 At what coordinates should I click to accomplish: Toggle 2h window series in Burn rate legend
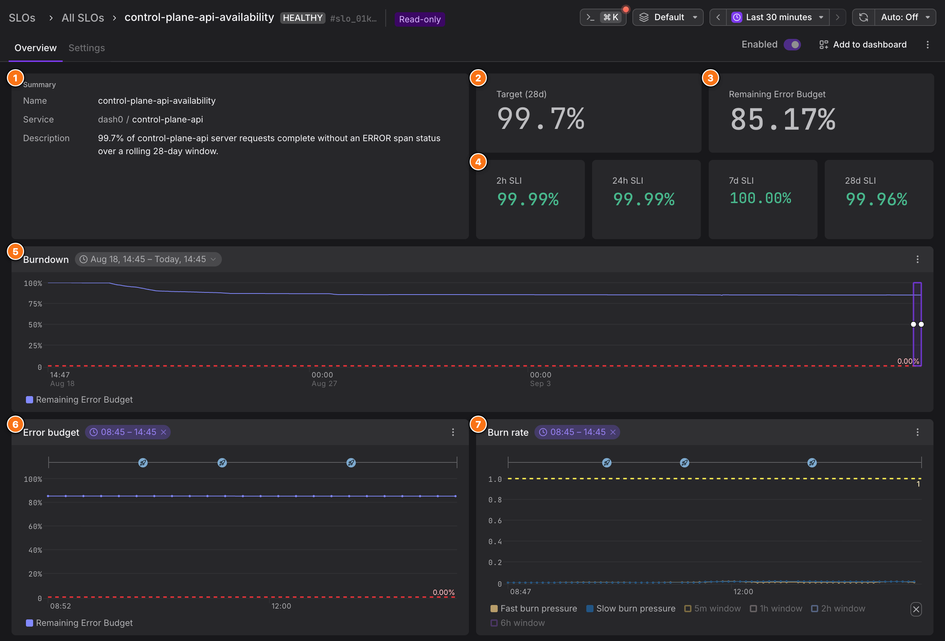pyautogui.click(x=838, y=609)
